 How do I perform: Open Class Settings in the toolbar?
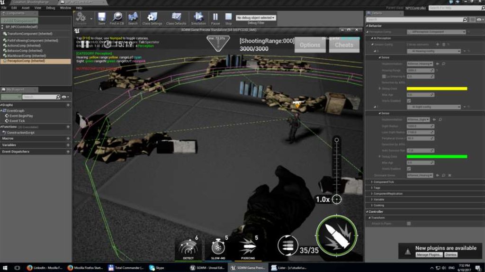point(152,19)
